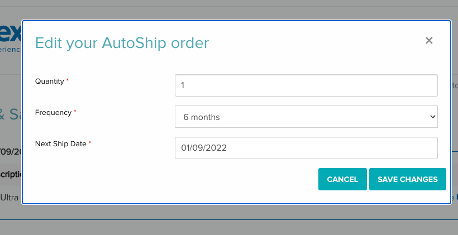The height and width of the screenshot is (235, 458).
Task: Close the Edit AutoShip order dialog
Action: [429, 40]
